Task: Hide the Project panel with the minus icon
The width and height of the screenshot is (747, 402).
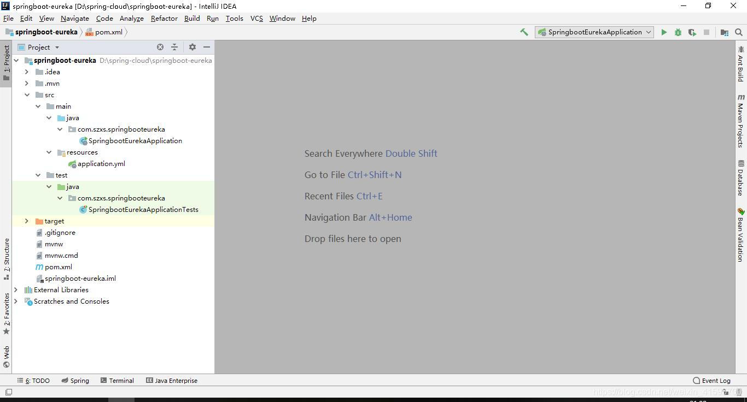Action: (207, 48)
